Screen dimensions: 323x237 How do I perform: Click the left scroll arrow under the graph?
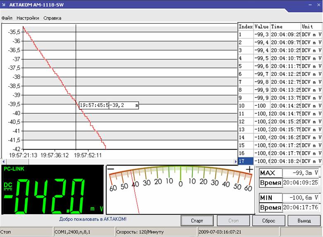3,162
